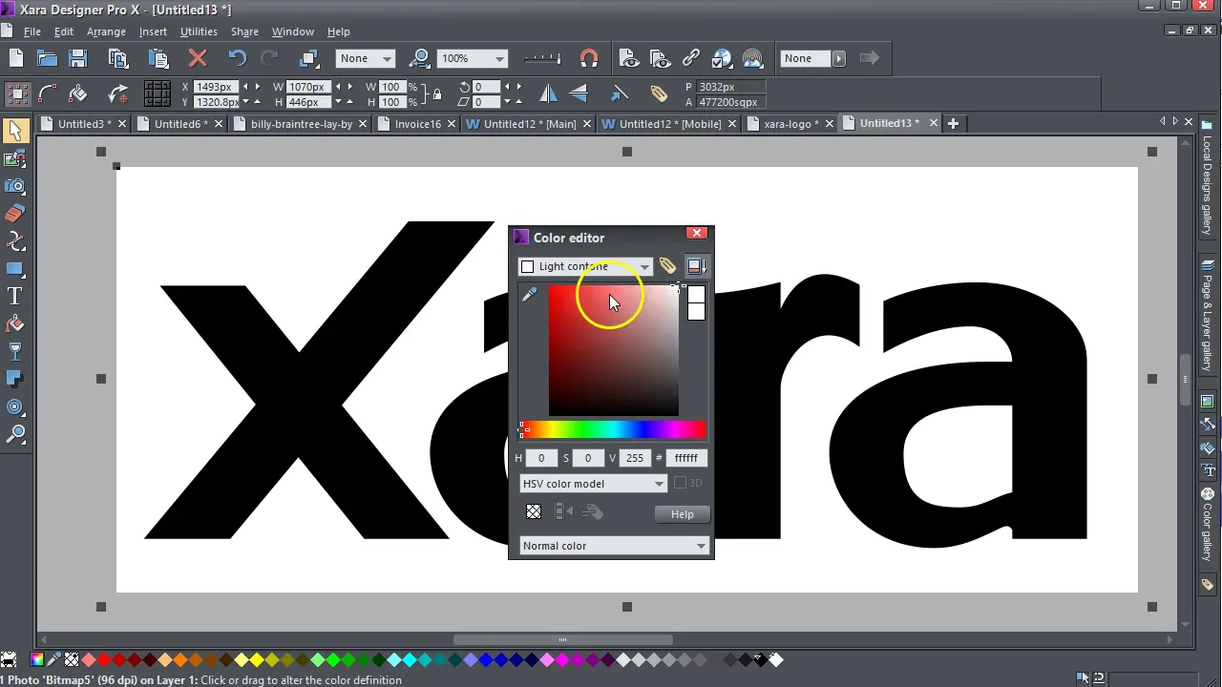The image size is (1222, 687).
Task: Select the Photo camera tool
Action: click(15, 186)
